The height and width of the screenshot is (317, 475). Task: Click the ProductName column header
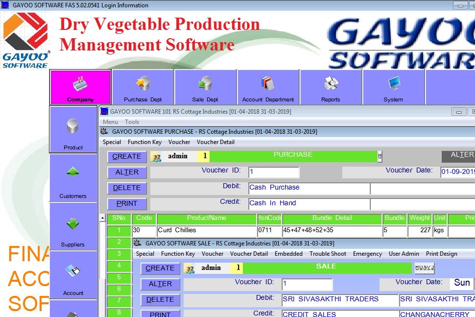[x=207, y=218]
